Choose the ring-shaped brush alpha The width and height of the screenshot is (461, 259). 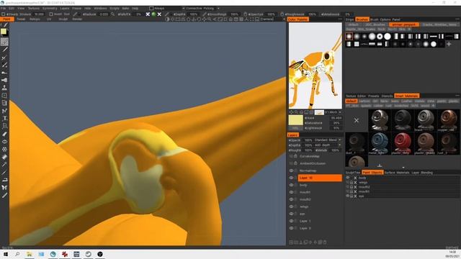[x=380, y=37]
